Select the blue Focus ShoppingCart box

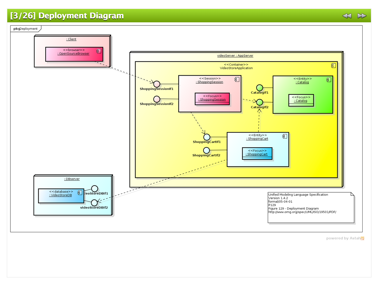tap(257, 154)
